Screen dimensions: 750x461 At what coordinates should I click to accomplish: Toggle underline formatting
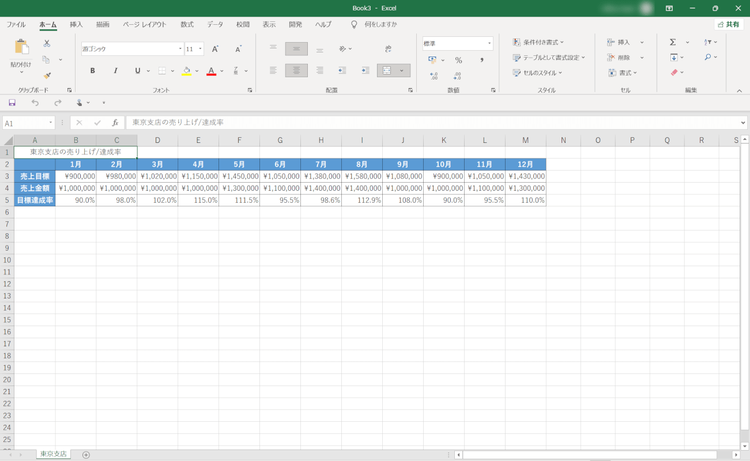137,71
